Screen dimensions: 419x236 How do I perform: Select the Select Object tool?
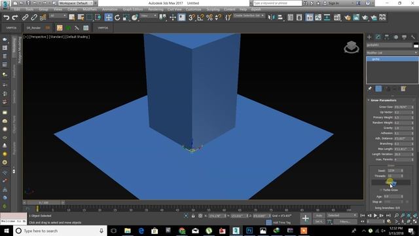[x=72, y=18]
